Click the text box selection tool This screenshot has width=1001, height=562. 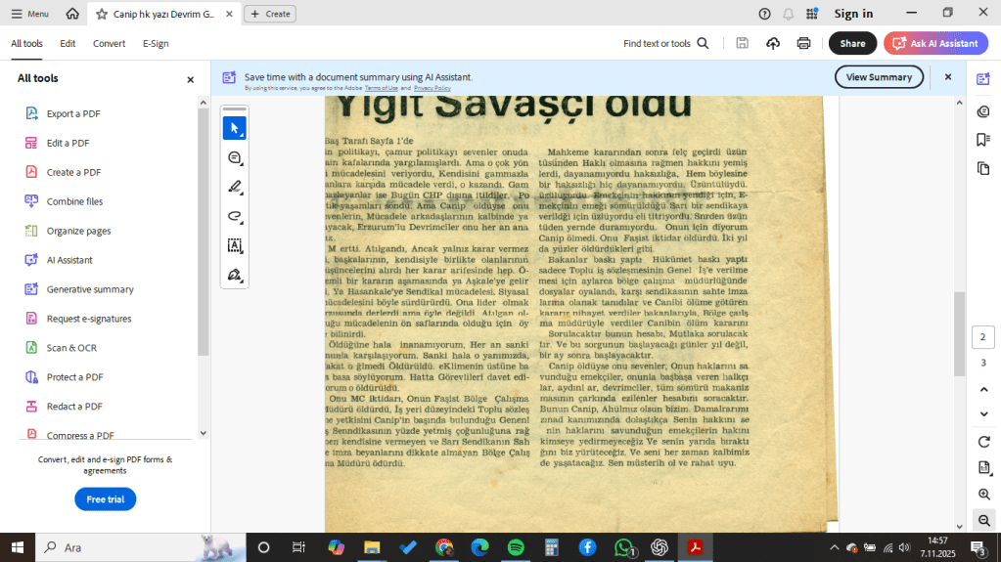coord(235,245)
